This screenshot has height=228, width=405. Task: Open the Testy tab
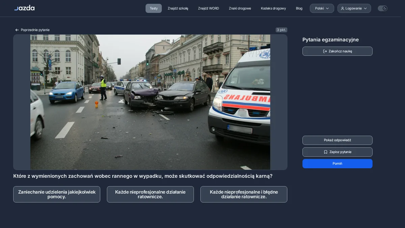[154, 8]
